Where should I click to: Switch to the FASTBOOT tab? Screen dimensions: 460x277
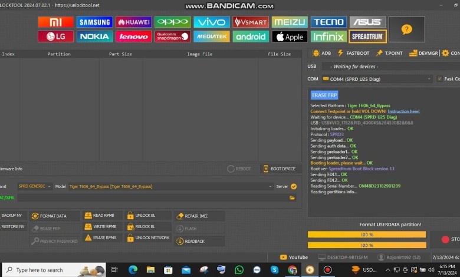(354, 53)
